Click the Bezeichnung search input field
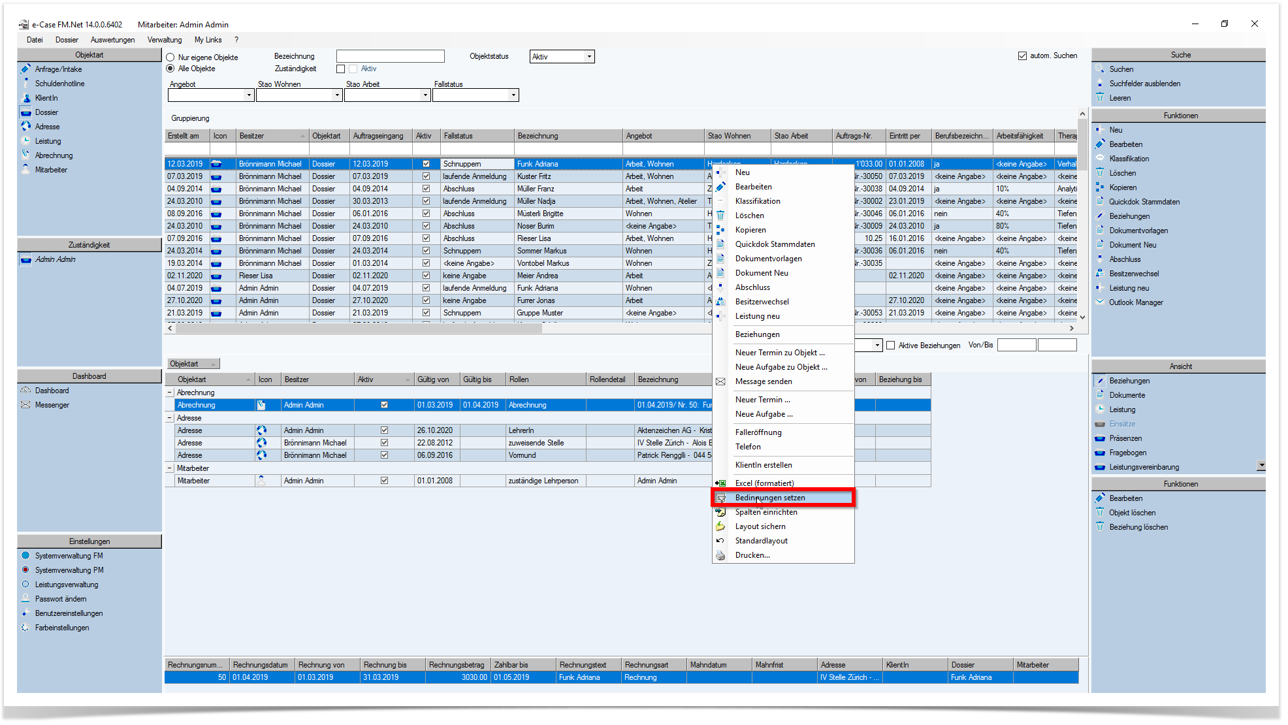 [x=390, y=56]
